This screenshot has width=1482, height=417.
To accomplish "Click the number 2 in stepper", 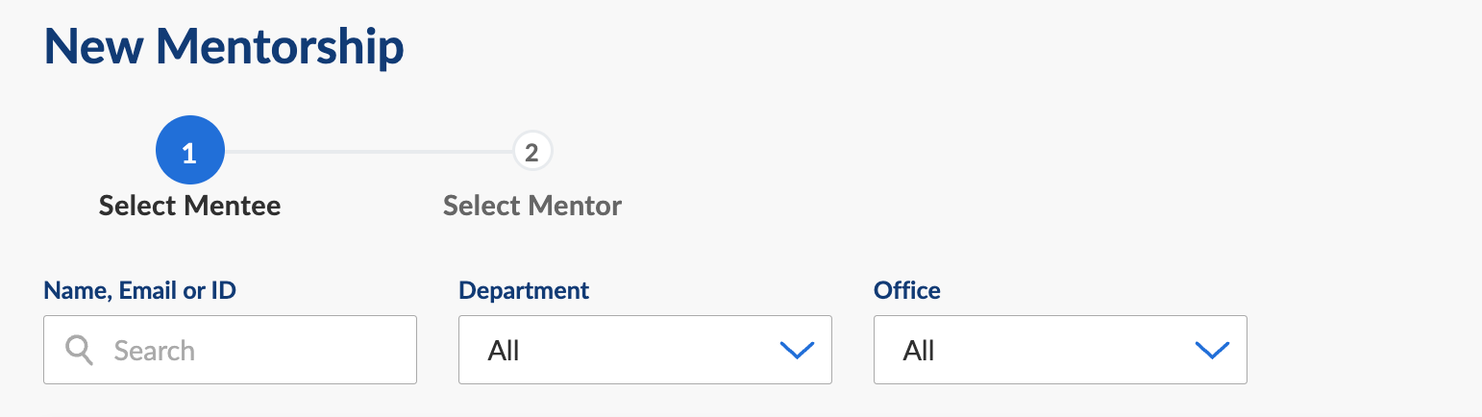I will 532,152.
